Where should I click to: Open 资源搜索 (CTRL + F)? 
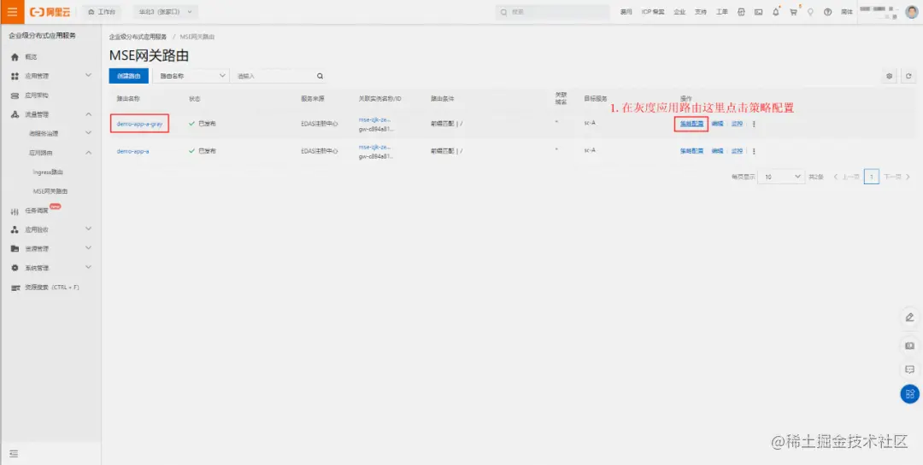click(x=50, y=288)
